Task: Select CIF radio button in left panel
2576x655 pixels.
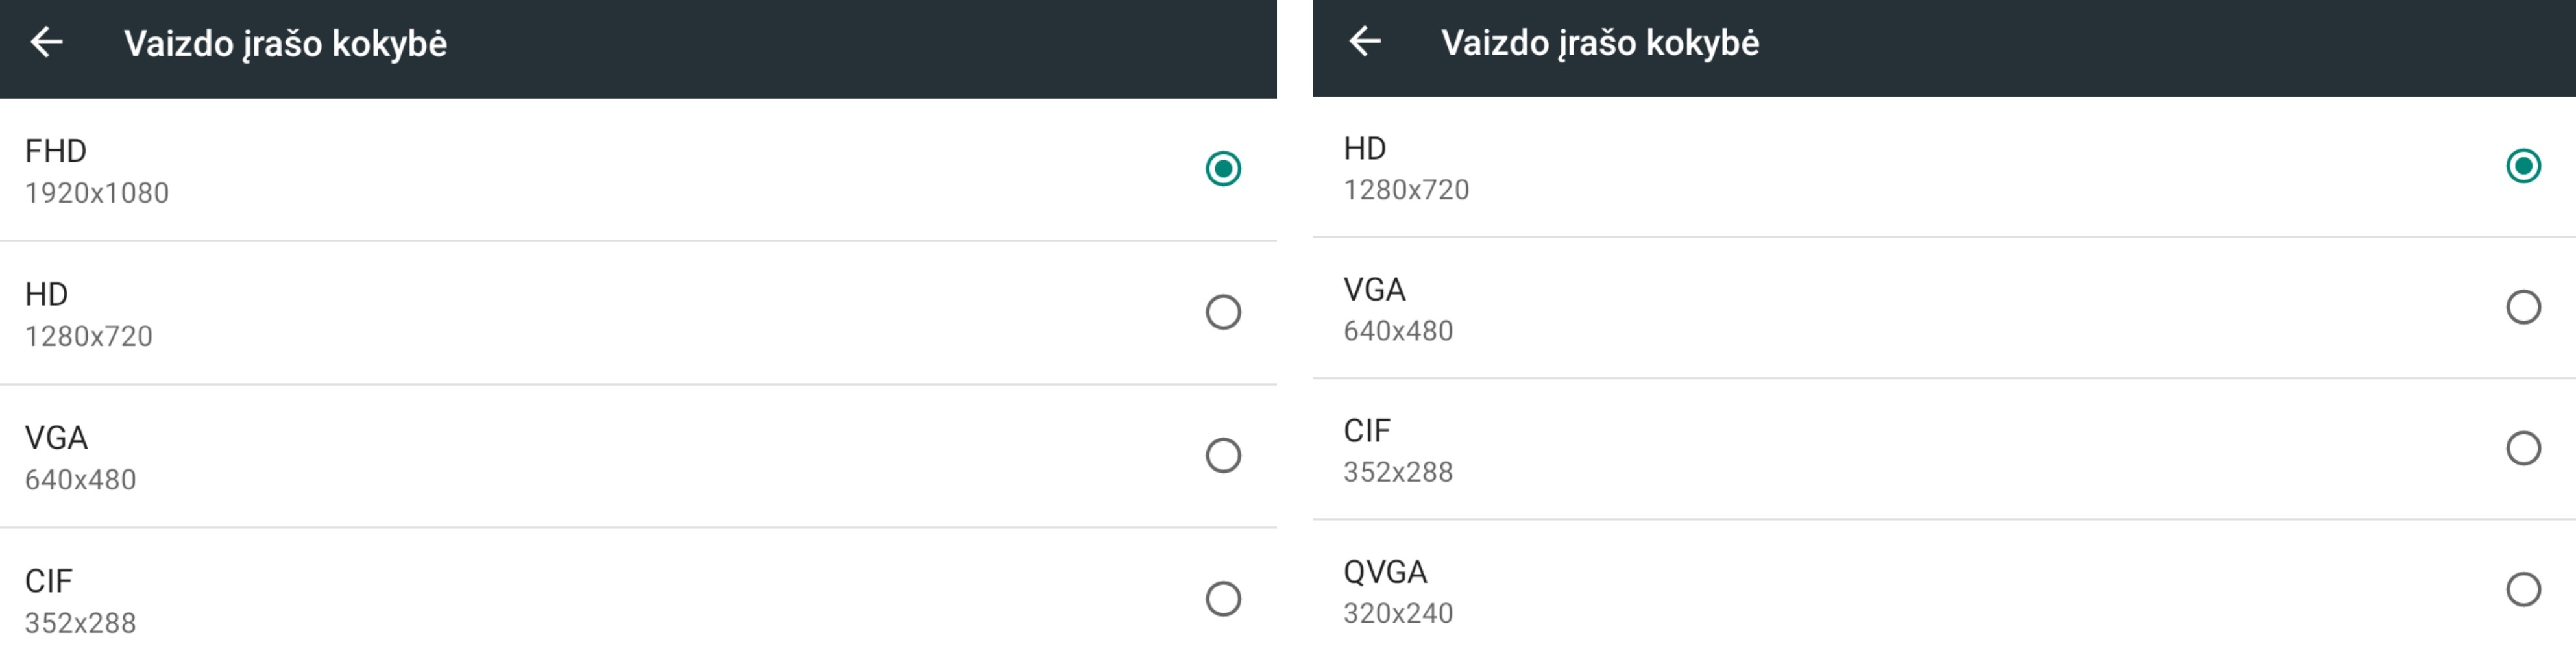Action: [1223, 599]
